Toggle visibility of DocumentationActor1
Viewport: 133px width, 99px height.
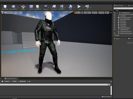pyautogui.click(x=114, y=18)
